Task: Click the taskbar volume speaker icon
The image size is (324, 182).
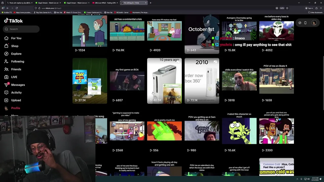Action: (308, 179)
